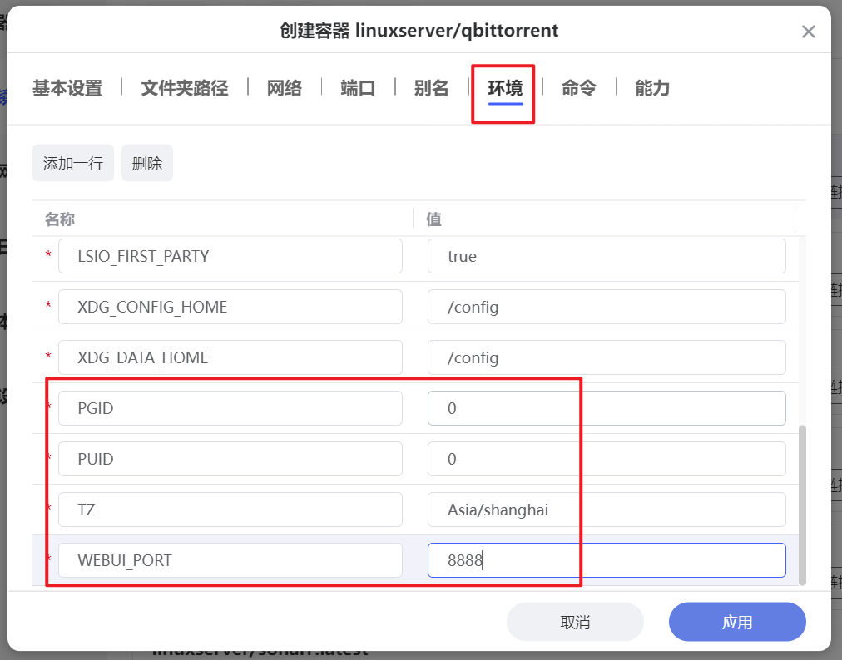Click the PUID value field
Image resolution: width=842 pixels, height=660 pixels.
[607, 459]
